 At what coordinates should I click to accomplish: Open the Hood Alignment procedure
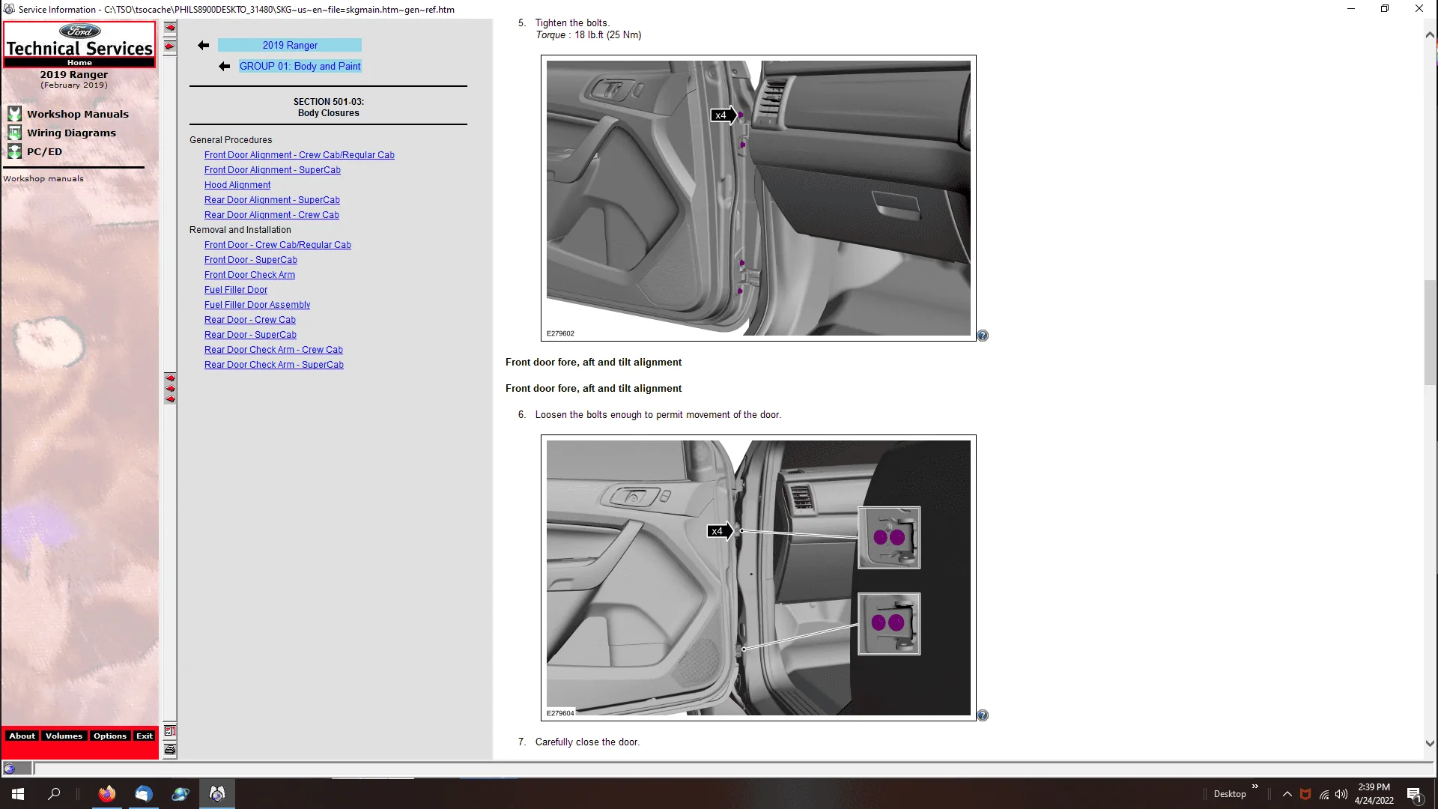237,185
